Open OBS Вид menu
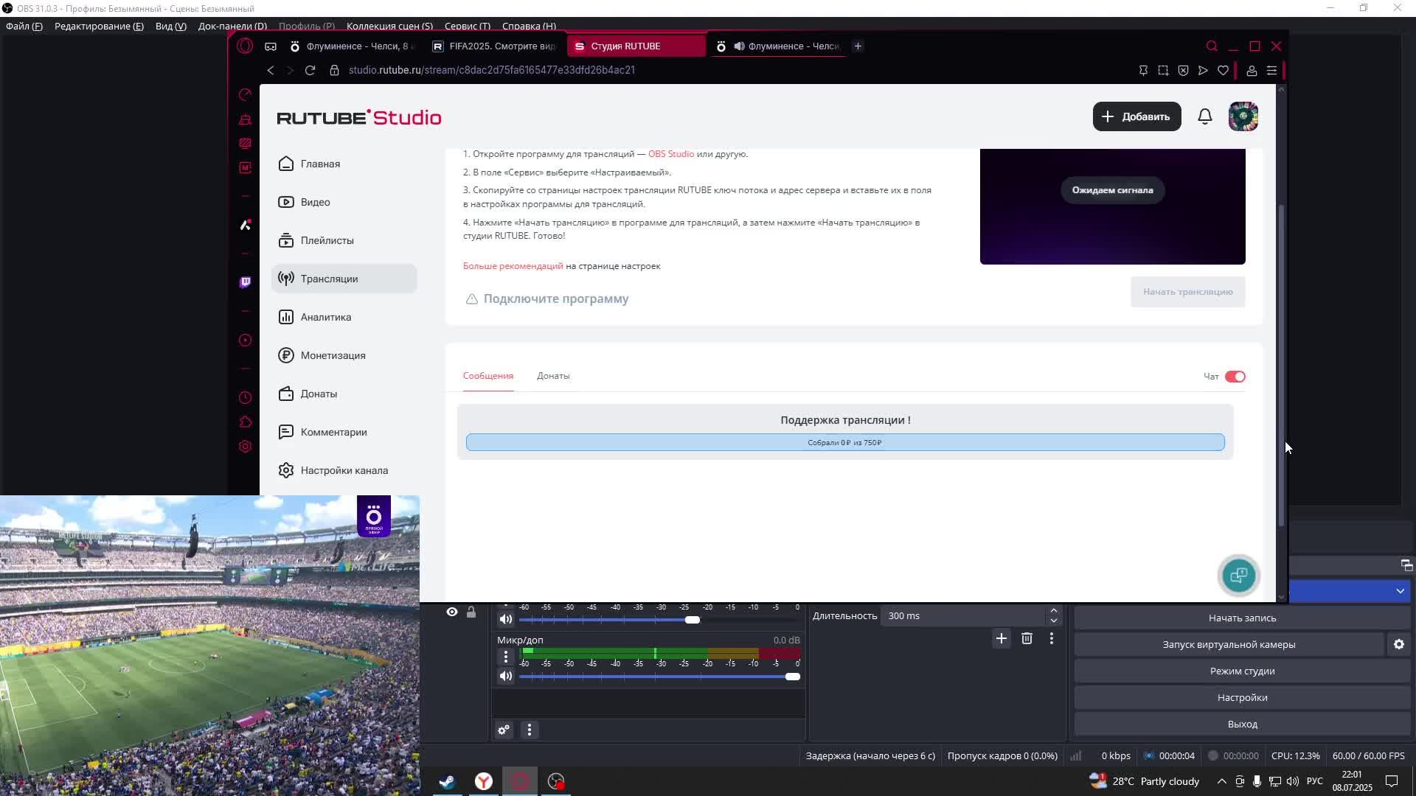The height and width of the screenshot is (796, 1416). click(x=170, y=26)
